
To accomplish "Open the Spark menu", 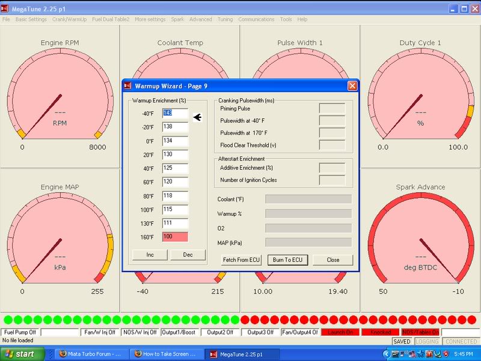I will pyautogui.click(x=177, y=19).
